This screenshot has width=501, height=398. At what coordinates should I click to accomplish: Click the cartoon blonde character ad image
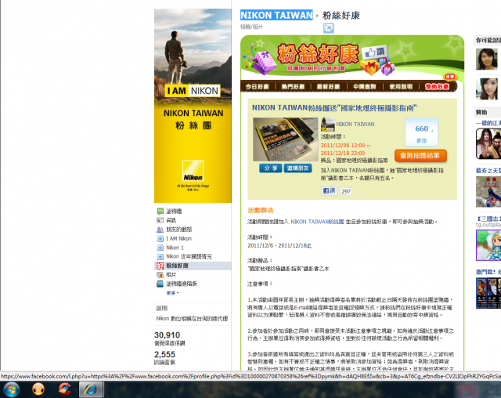pos(488,245)
